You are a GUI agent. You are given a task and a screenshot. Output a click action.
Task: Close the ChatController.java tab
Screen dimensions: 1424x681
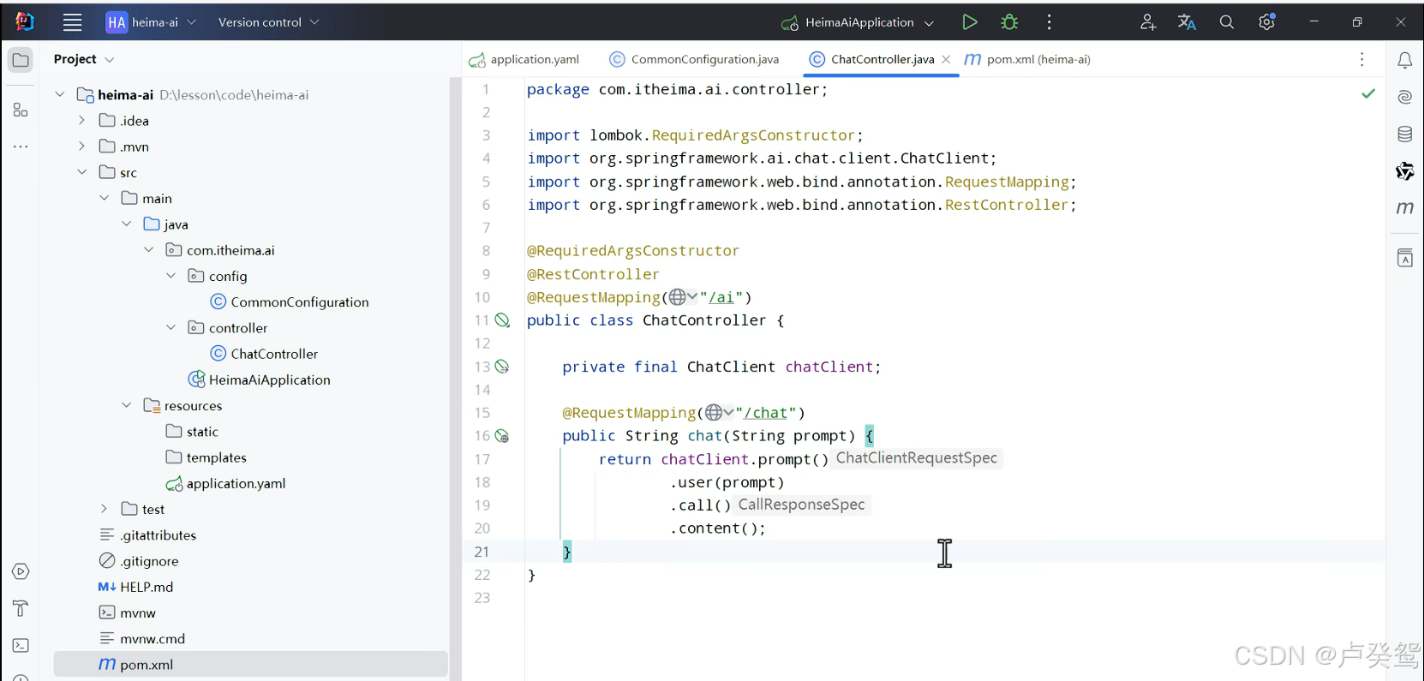pyautogui.click(x=946, y=59)
